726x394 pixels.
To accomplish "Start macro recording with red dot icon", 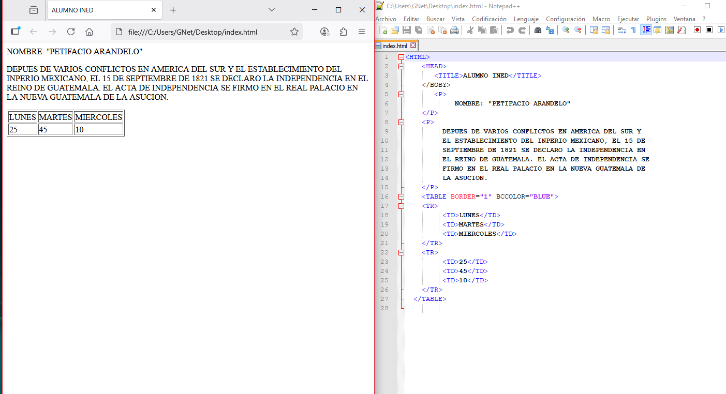I will tap(697, 30).
